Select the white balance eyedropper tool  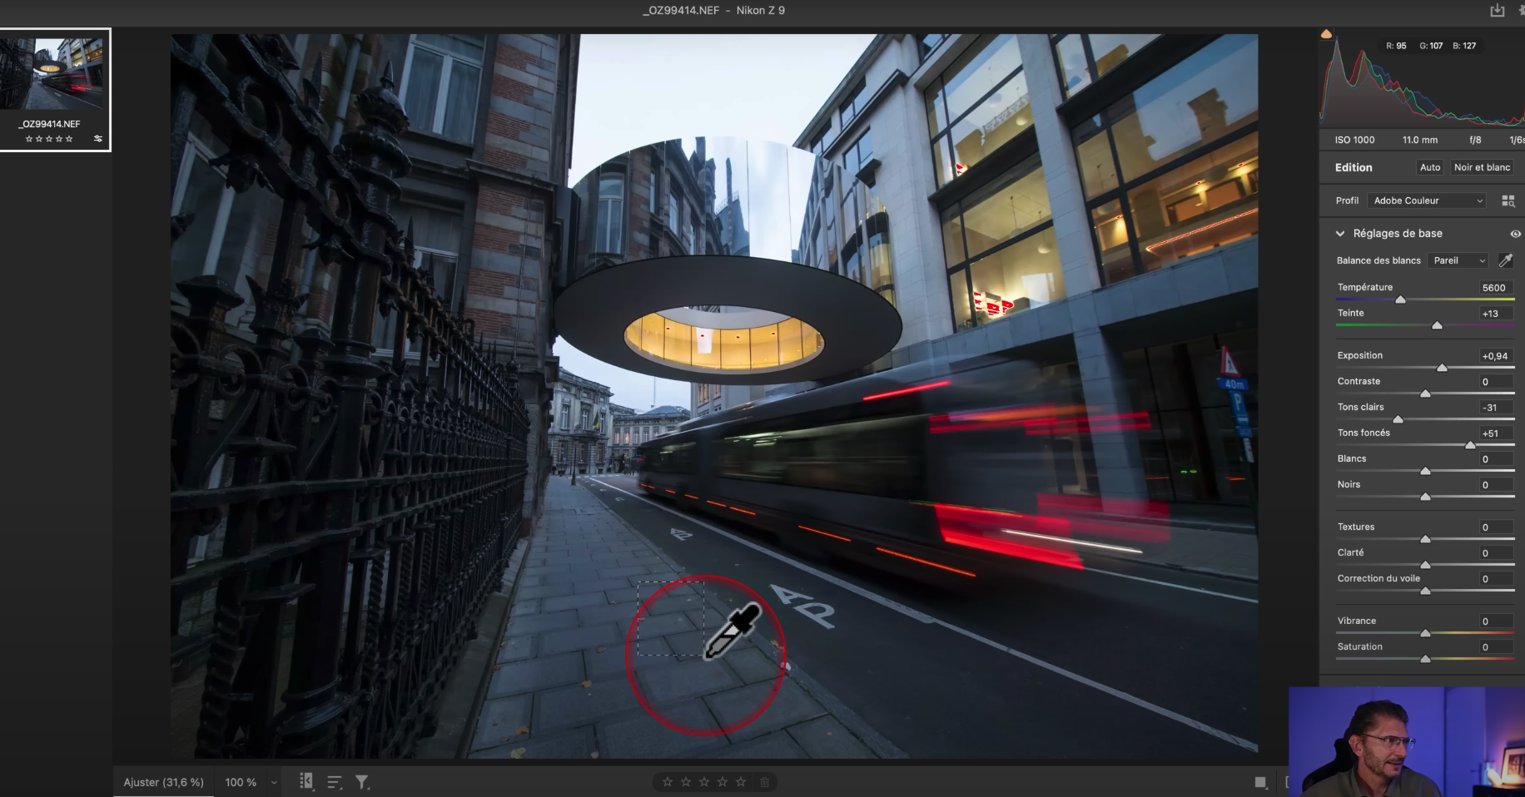click(x=1505, y=260)
